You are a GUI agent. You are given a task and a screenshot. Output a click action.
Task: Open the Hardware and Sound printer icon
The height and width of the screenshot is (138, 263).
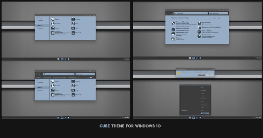tap(173, 34)
